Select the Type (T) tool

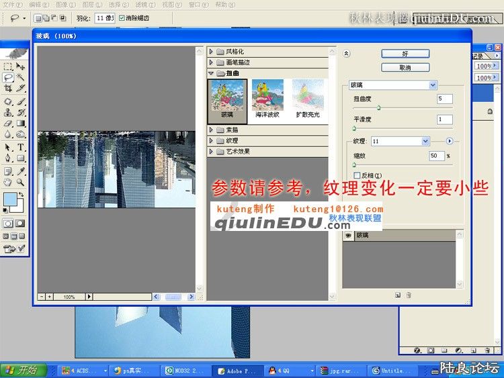21,147
